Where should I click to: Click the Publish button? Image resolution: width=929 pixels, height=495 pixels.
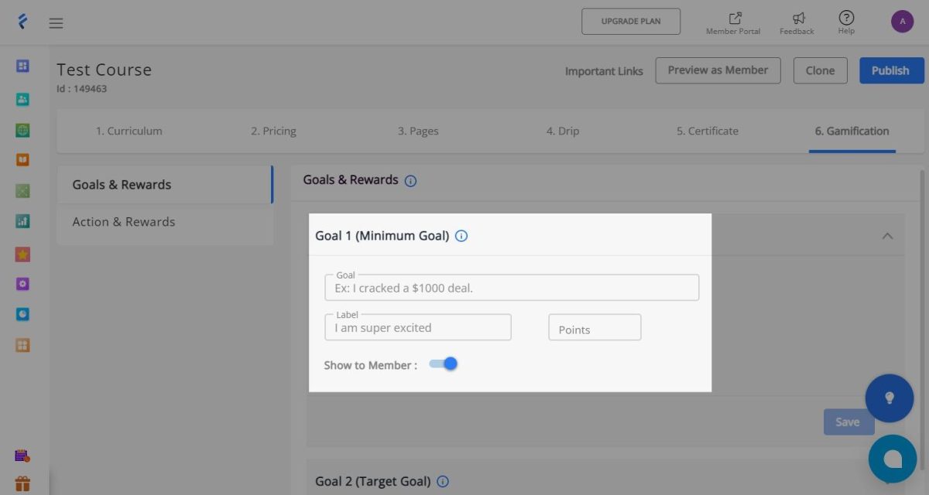click(x=890, y=70)
